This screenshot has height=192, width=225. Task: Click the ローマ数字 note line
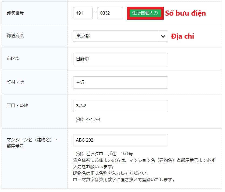pos(124,179)
